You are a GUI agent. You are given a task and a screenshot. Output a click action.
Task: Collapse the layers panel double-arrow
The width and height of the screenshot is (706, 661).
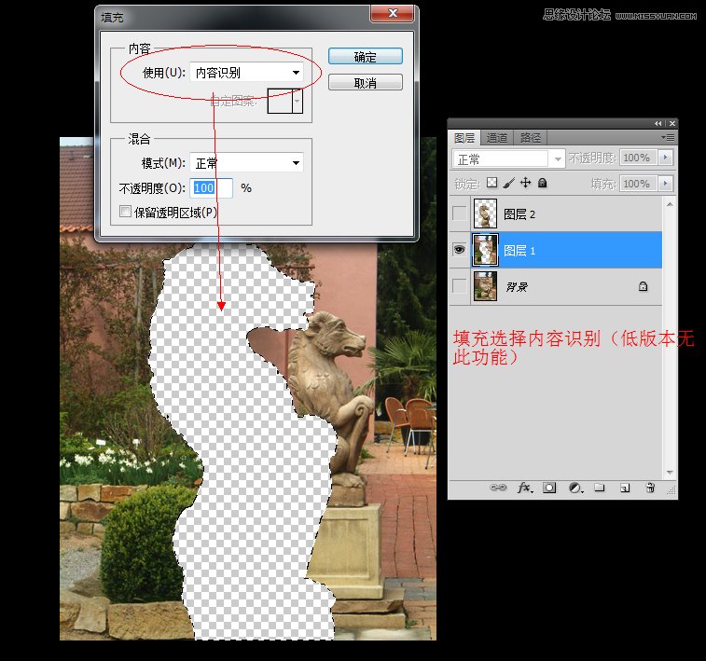[658, 123]
